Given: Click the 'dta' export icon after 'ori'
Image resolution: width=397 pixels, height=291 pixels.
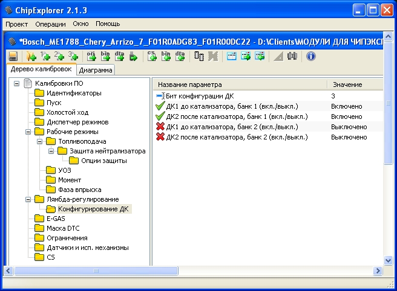Looking at the screenshot, I should 120,57.
